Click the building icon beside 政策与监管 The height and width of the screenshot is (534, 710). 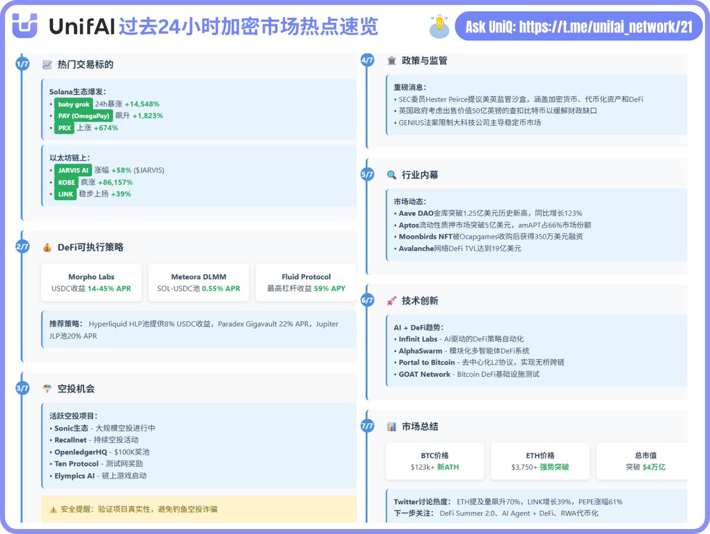pos(392,60)
